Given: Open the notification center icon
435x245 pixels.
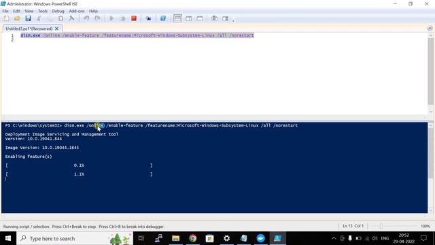Looking at the screenshot, I should 423,238.
